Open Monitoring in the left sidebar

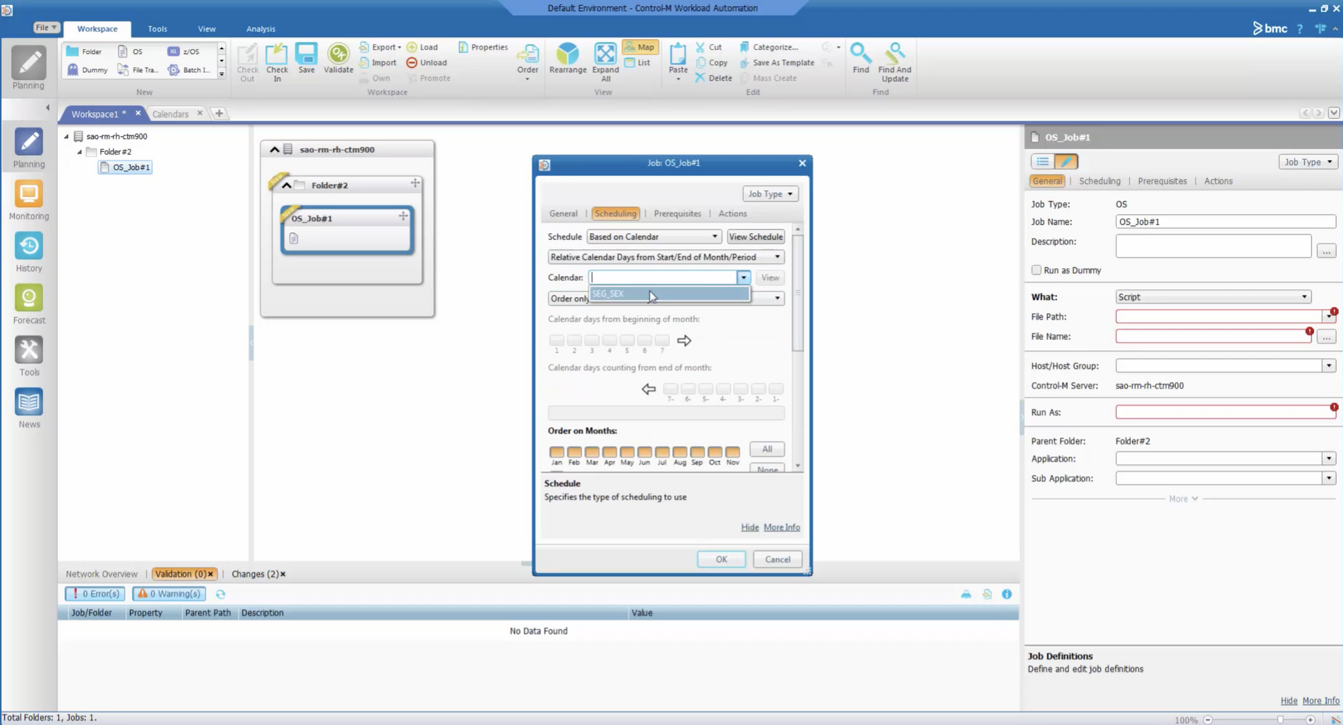29,201
